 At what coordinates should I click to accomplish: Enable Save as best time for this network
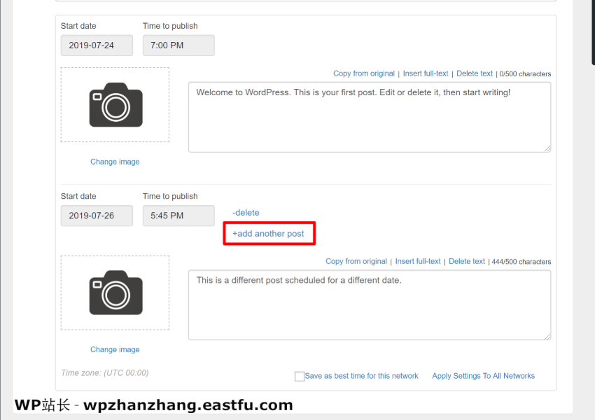(300, 376)
